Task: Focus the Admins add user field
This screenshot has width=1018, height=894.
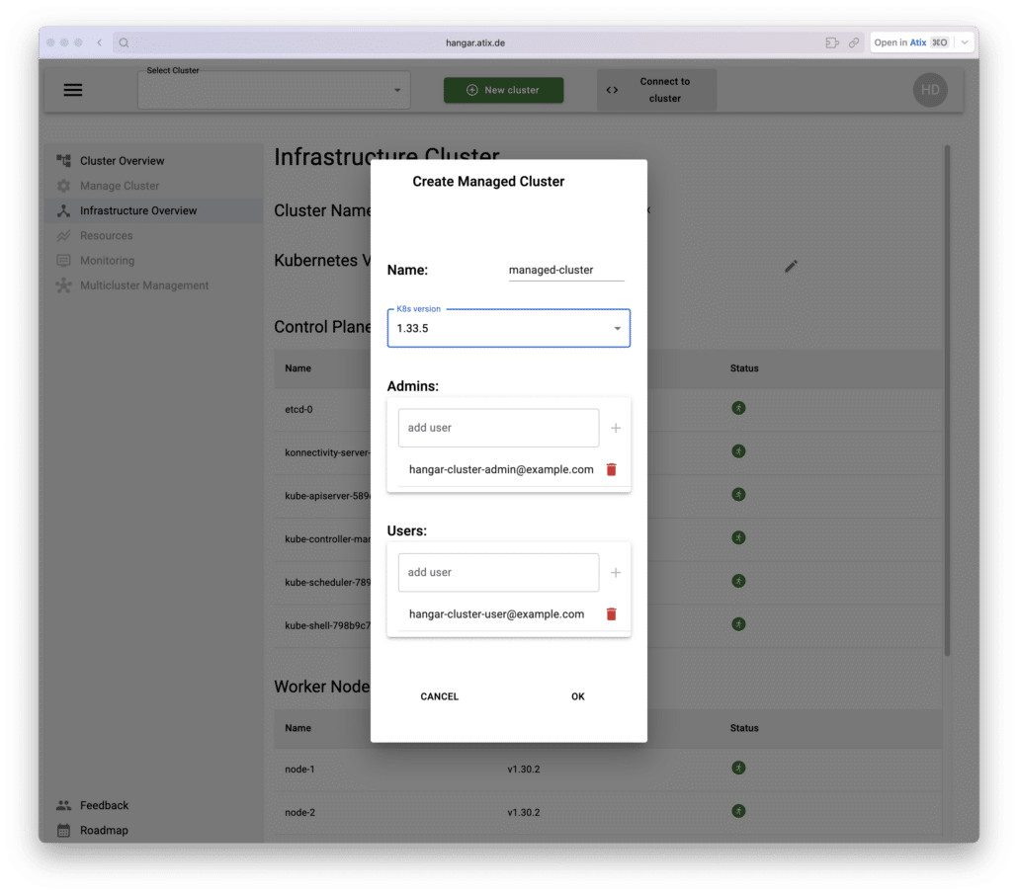Action: click(498, 429)
